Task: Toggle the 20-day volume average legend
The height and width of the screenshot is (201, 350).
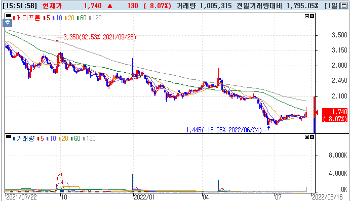Action: (x=63, y=138)
